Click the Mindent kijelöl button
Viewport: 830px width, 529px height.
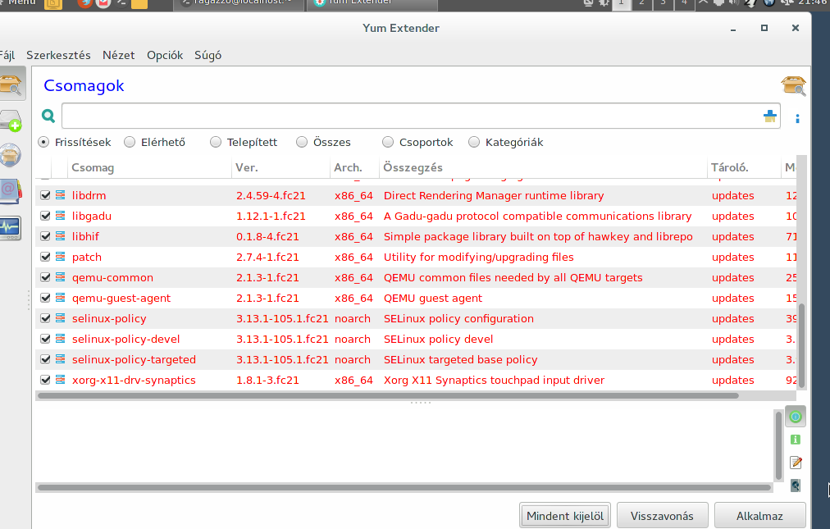[x=565, y=516]
